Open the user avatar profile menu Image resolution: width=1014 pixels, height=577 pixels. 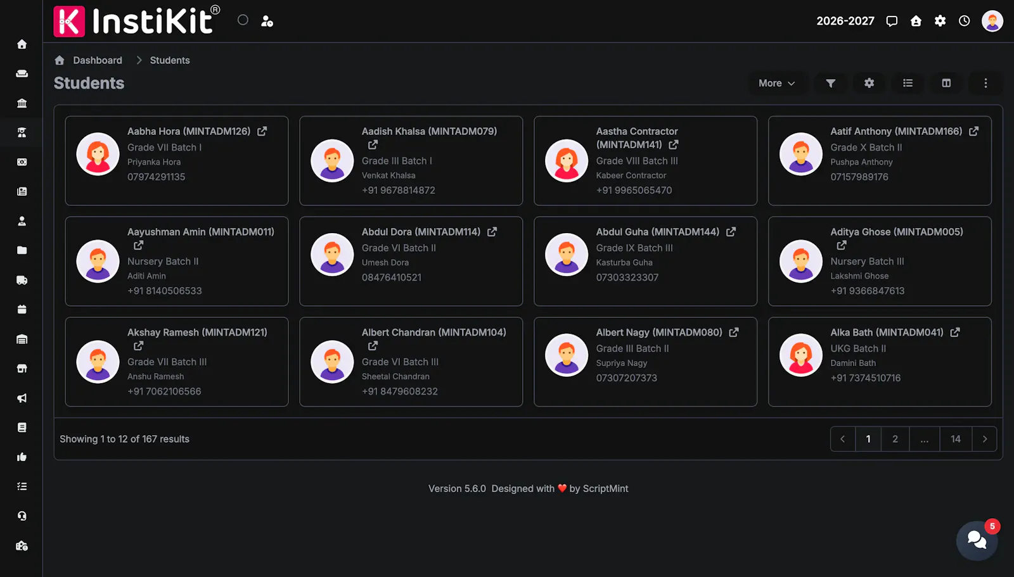(x=992, y=21)
